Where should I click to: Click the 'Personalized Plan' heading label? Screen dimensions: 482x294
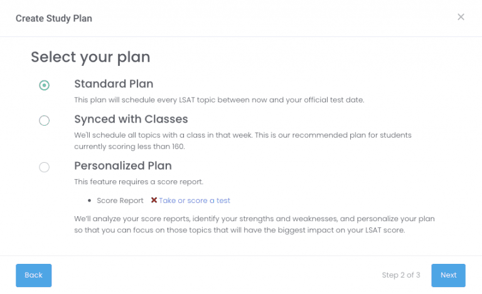(122, 166)
